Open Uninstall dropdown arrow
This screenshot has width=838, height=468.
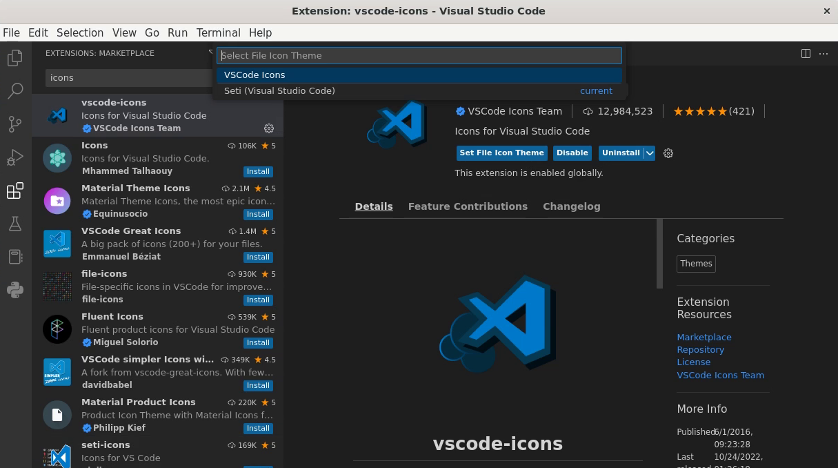point(650,153)
